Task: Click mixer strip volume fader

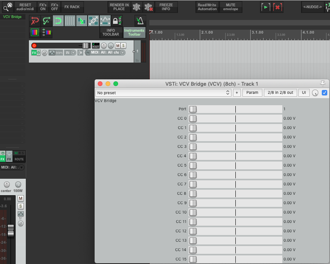Action: pyautogui.click(x=11, y=230)
